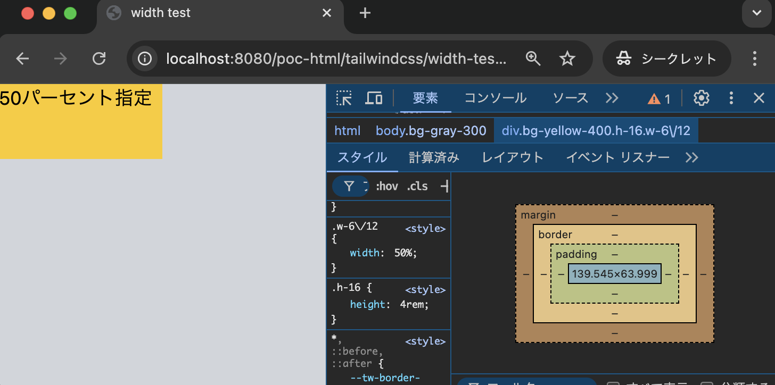Click the zoom magnifier icon in address bar
This screenshot has height=385, width=775.
click(533, 58)
